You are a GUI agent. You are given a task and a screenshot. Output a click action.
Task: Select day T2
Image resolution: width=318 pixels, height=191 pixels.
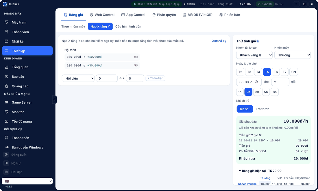[x=240, y=72]
